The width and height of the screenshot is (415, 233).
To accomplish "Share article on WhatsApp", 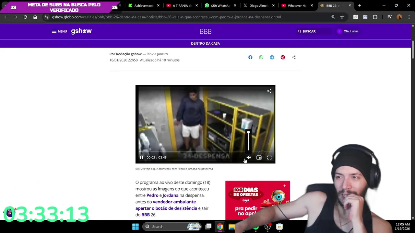I will point(261,57).
